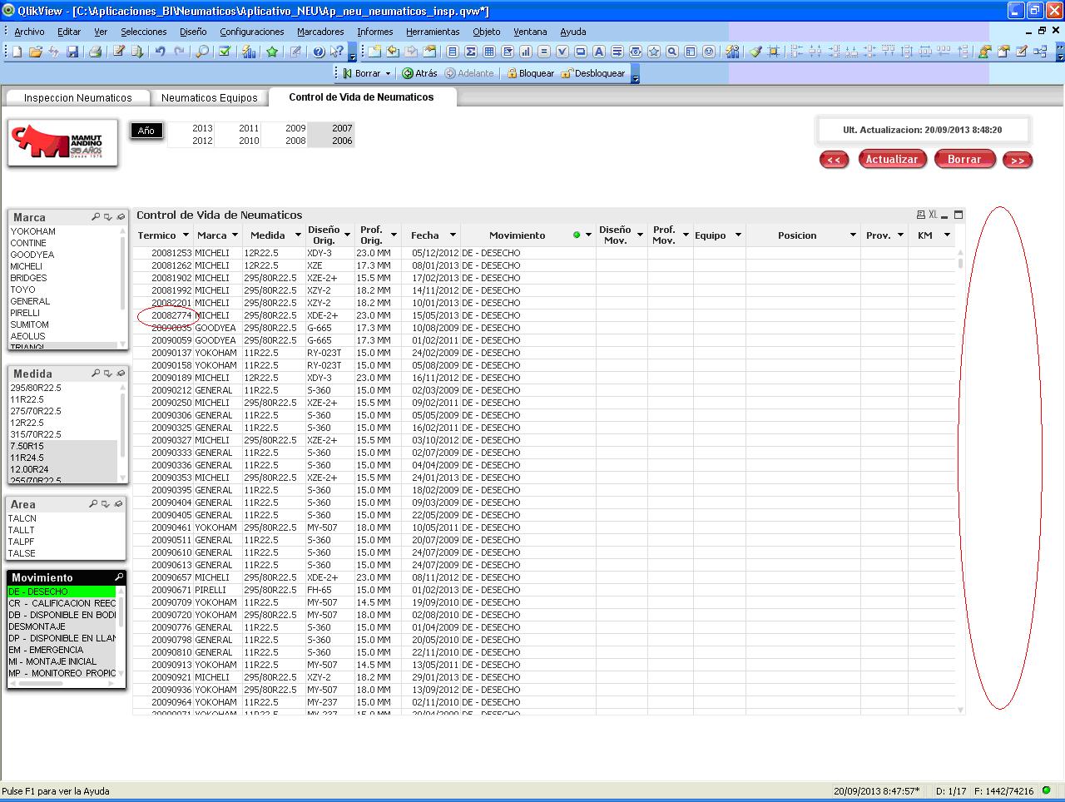Click the Add Sheet toolbar icon

(x=374, y=52)
